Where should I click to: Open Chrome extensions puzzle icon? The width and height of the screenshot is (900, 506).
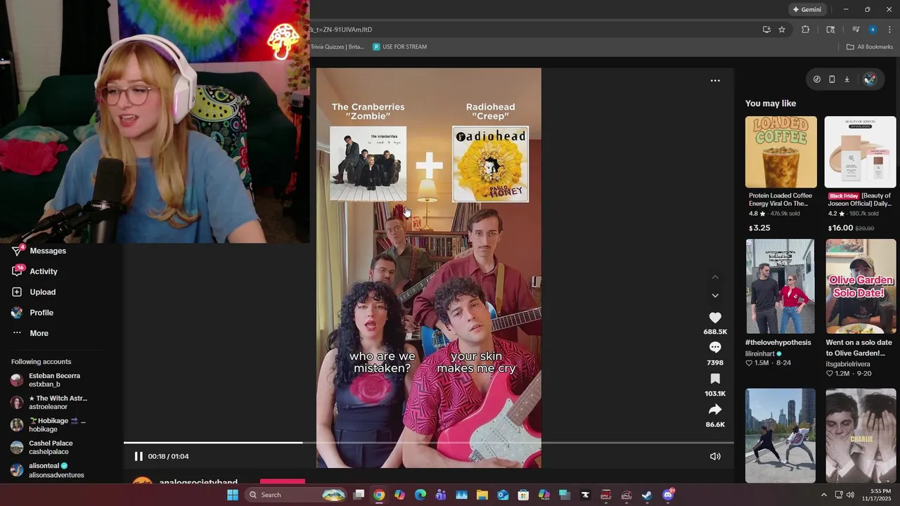tap(806, 30)
